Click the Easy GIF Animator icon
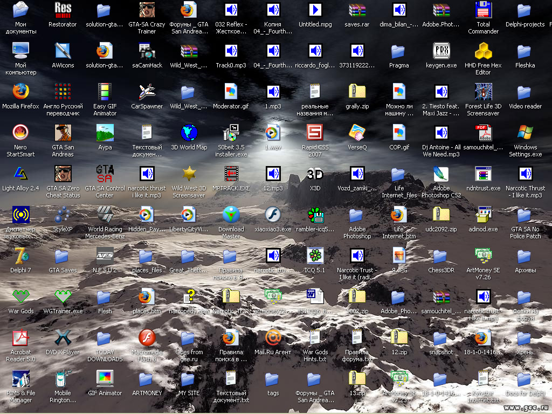The height and width of the screenshot is (414, 552). (105, 92)
